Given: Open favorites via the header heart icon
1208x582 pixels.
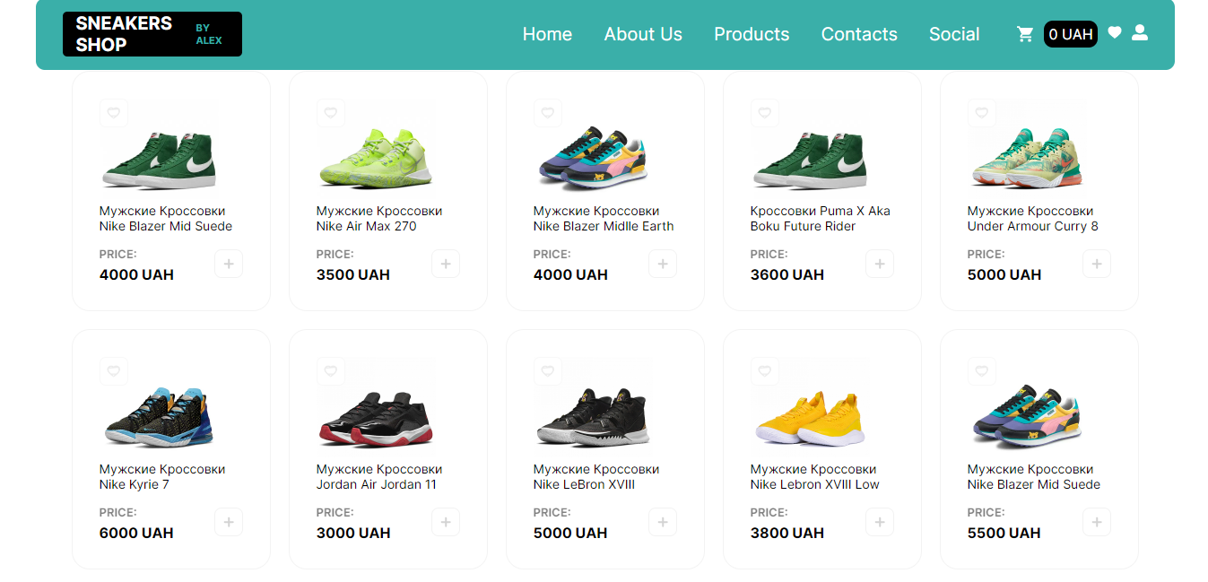Looking at the screenshot, I should (x=1115, y=32).
